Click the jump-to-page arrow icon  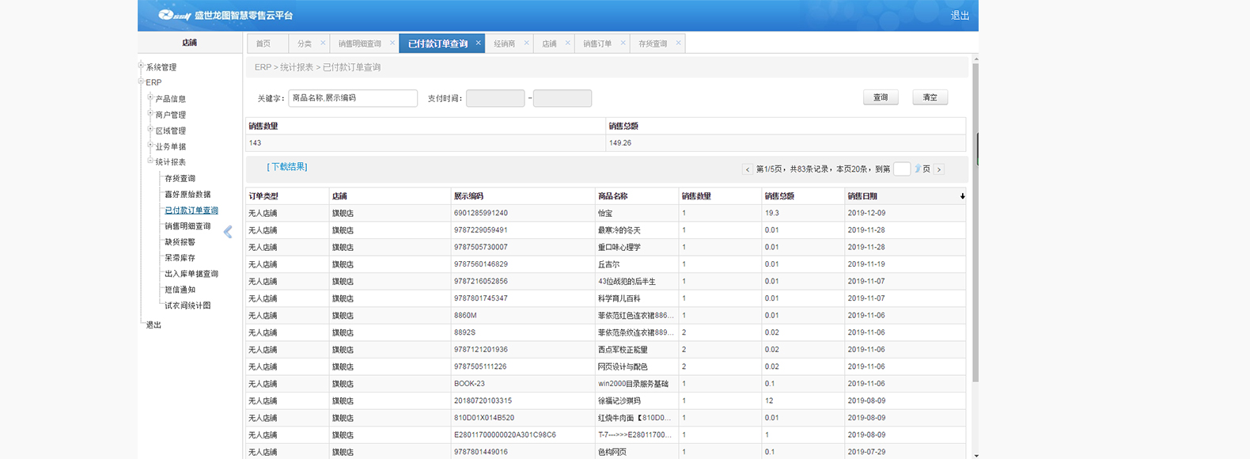(x=918, y=169)
